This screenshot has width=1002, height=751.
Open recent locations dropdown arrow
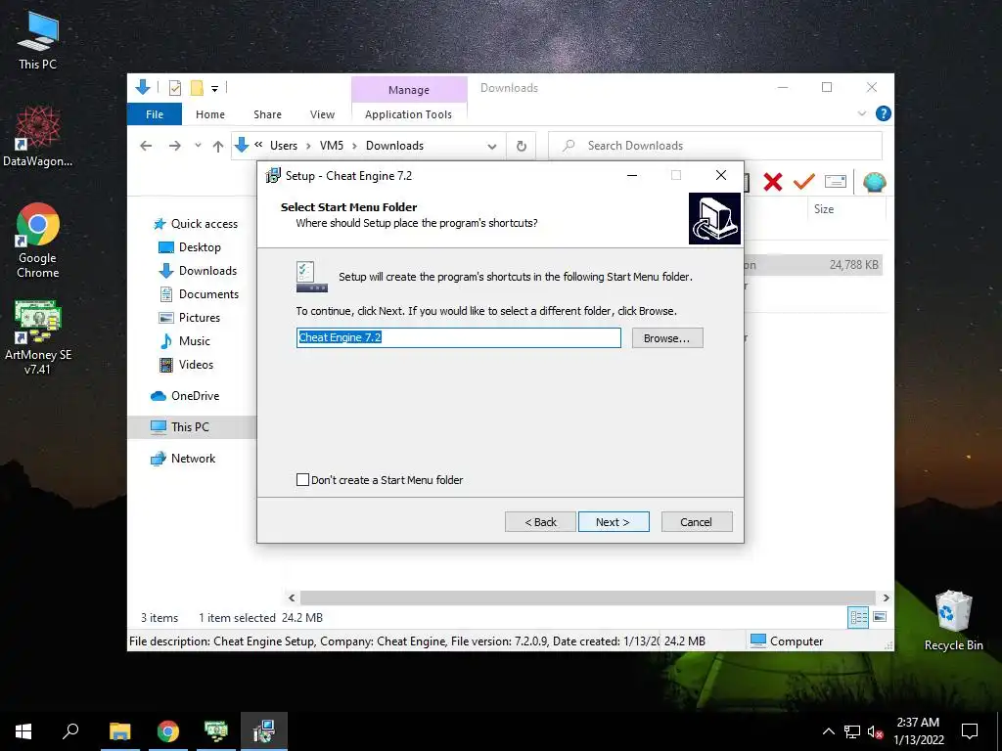(198, 146)
